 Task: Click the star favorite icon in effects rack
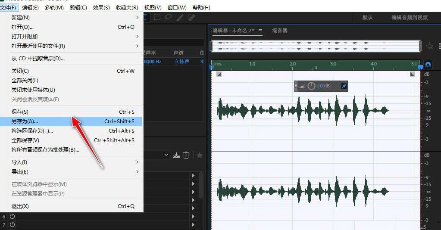199,155
